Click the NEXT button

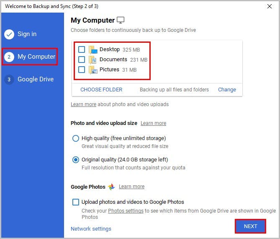250,226
